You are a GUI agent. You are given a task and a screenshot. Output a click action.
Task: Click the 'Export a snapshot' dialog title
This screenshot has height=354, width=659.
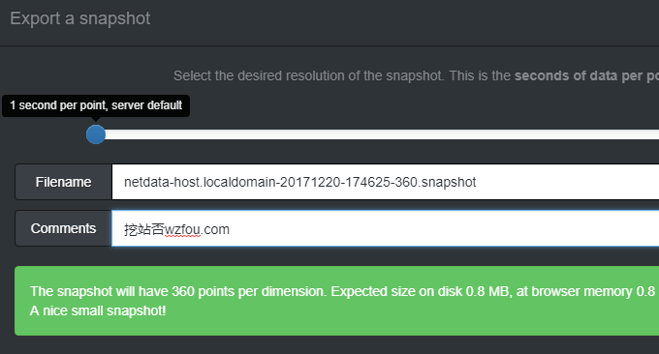click(x=79, y=18)
